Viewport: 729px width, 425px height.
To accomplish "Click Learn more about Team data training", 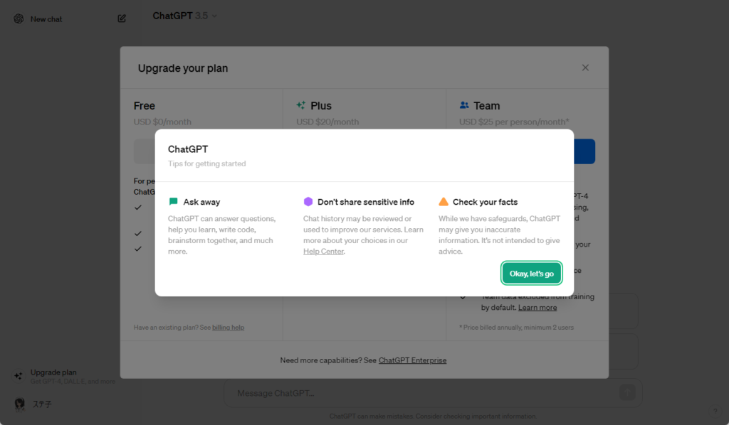I will tap(537, 308).
